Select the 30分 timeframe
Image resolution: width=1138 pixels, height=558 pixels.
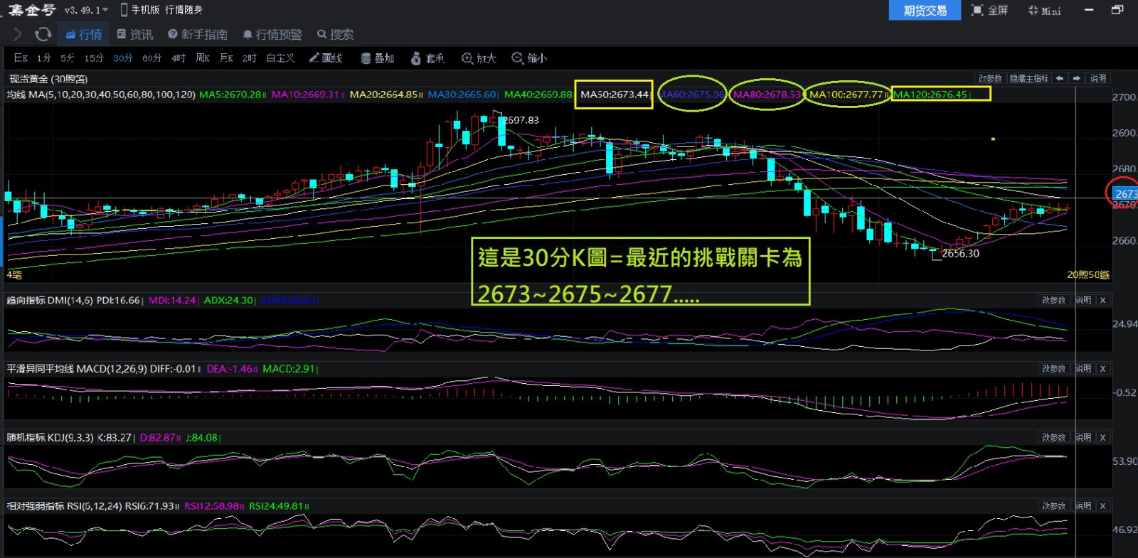click(x=123, y=58)
